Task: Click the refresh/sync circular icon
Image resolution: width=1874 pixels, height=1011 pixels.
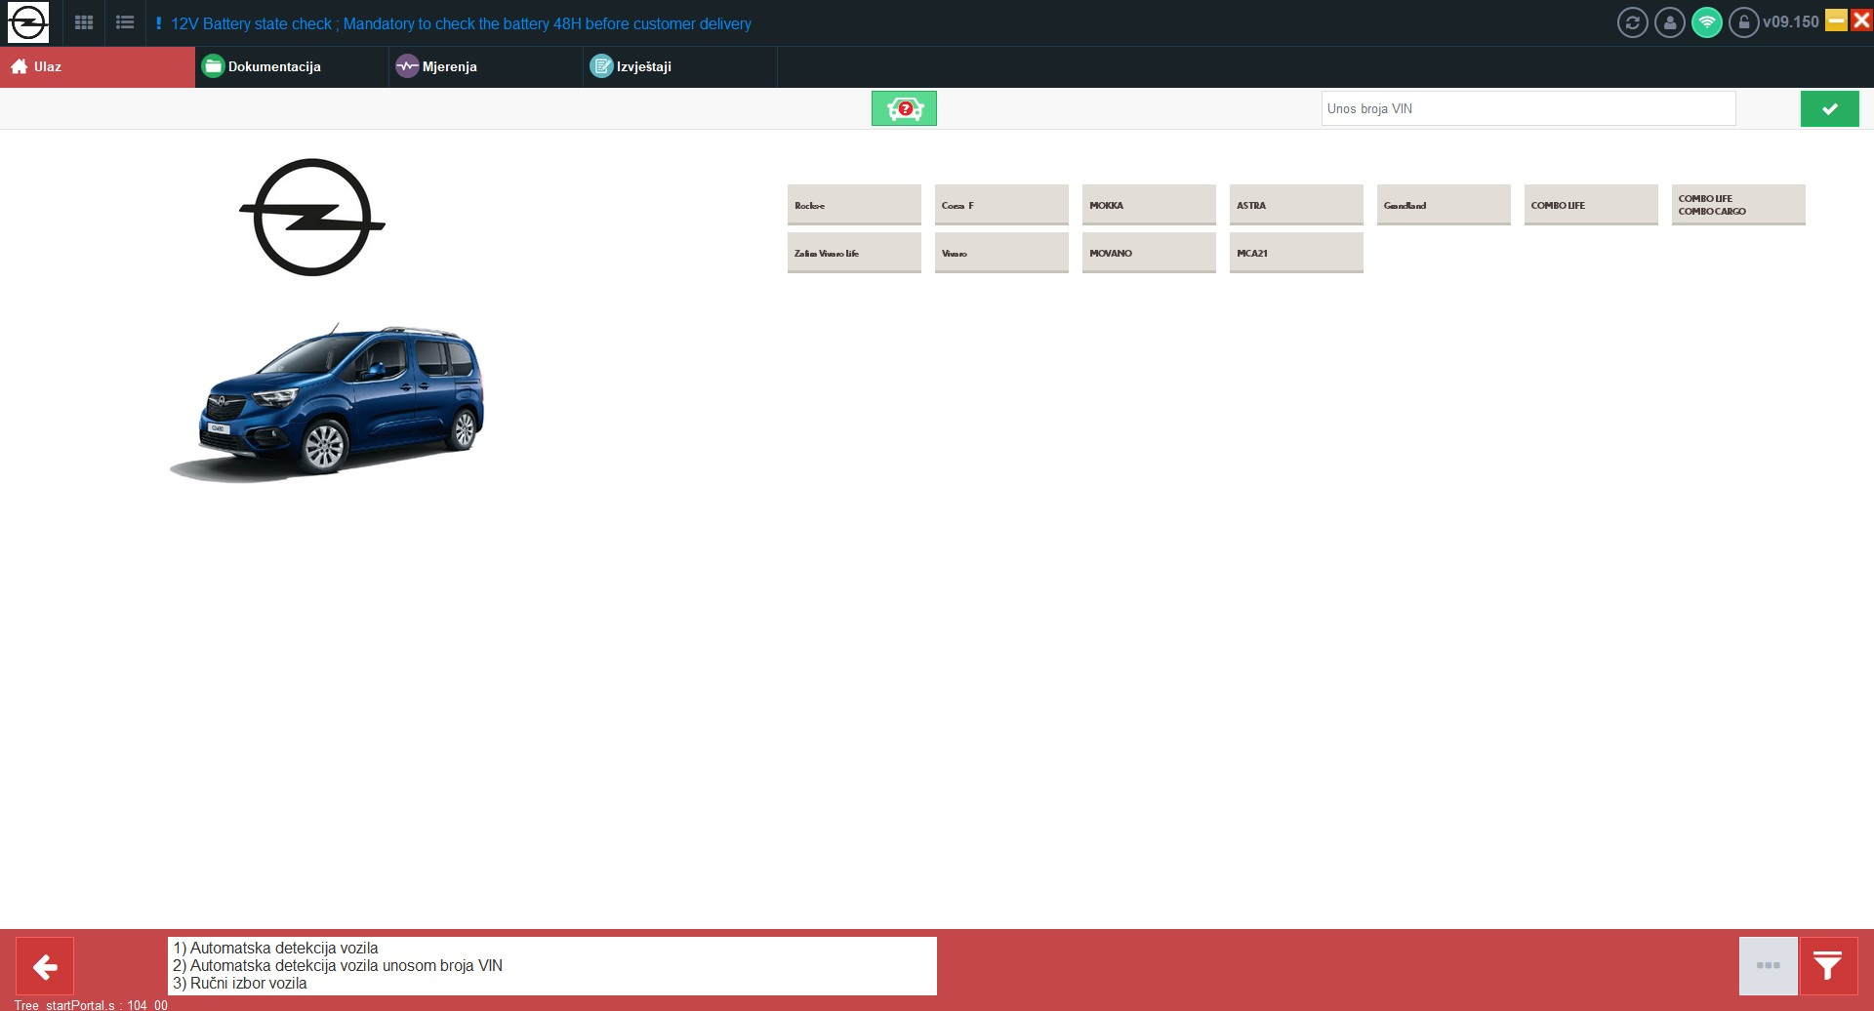Action: pos(1632,22)
